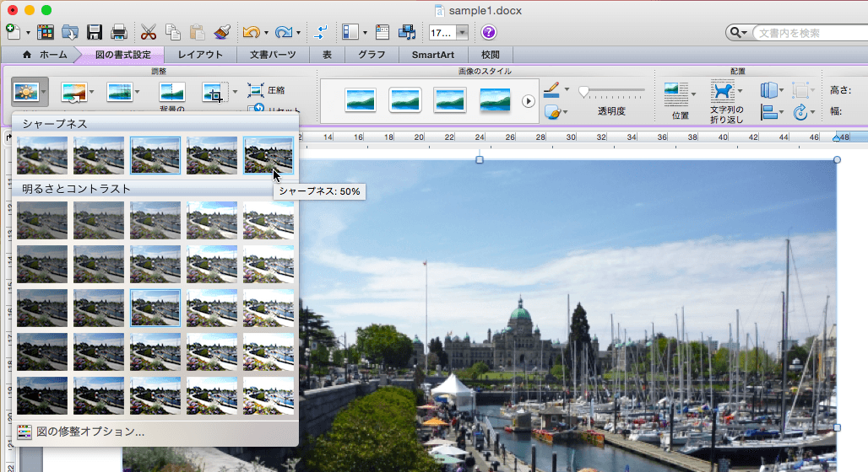Select the Format Painter brush icon

coord(223,33)
